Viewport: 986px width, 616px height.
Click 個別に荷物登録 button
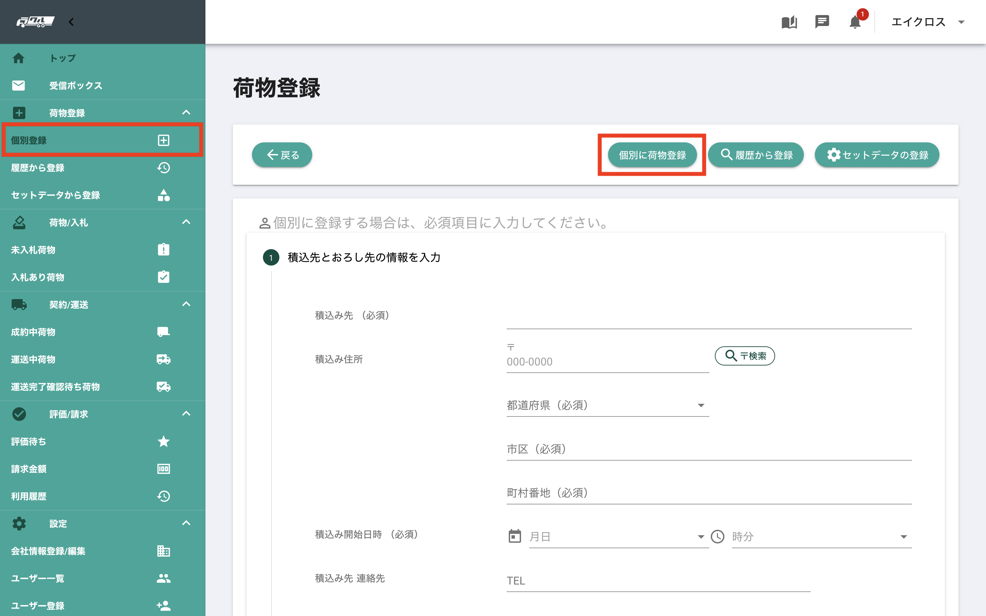tap(652, 155)
